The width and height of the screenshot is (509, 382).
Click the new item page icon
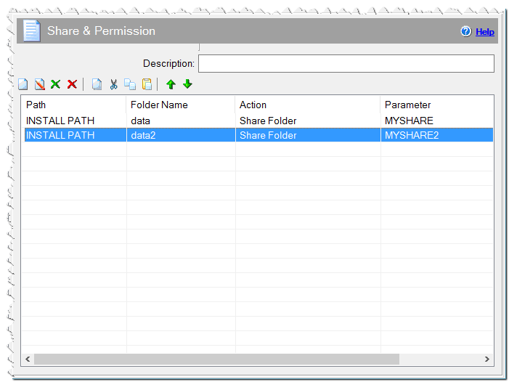pyautogui.click(x=23, y=84)
